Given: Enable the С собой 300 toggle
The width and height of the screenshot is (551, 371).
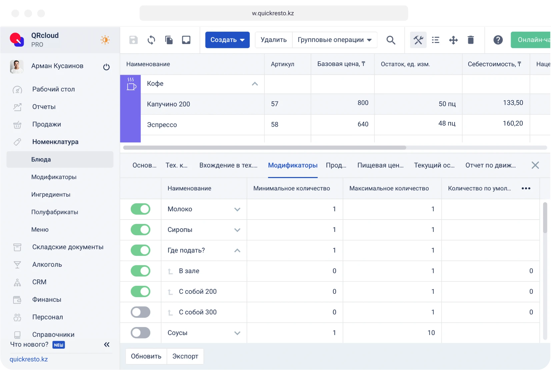Looking at the screenshot, I should click(x=140, y=312).
